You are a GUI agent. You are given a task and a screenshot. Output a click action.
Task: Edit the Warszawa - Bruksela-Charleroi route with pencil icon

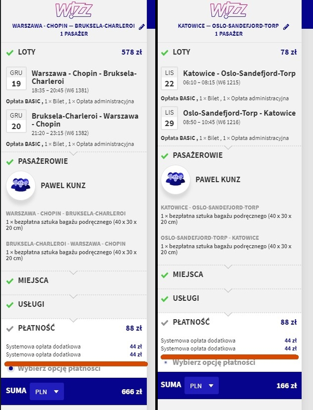point(142,27)
